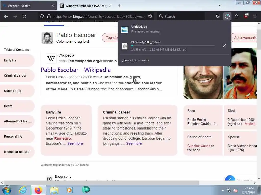Open the Windows Start orb

point(7,190)
